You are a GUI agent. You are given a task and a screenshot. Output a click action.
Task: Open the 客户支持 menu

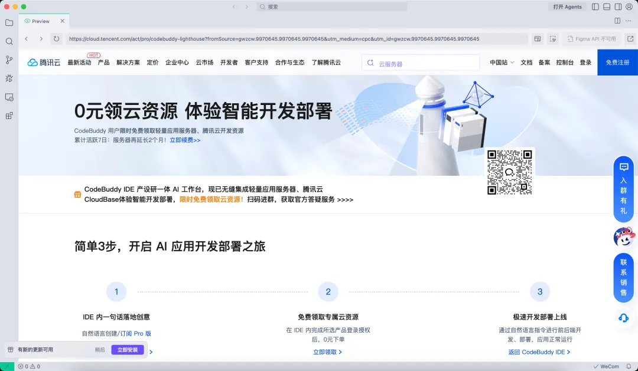pyautogui.click(x=256, y=63)
